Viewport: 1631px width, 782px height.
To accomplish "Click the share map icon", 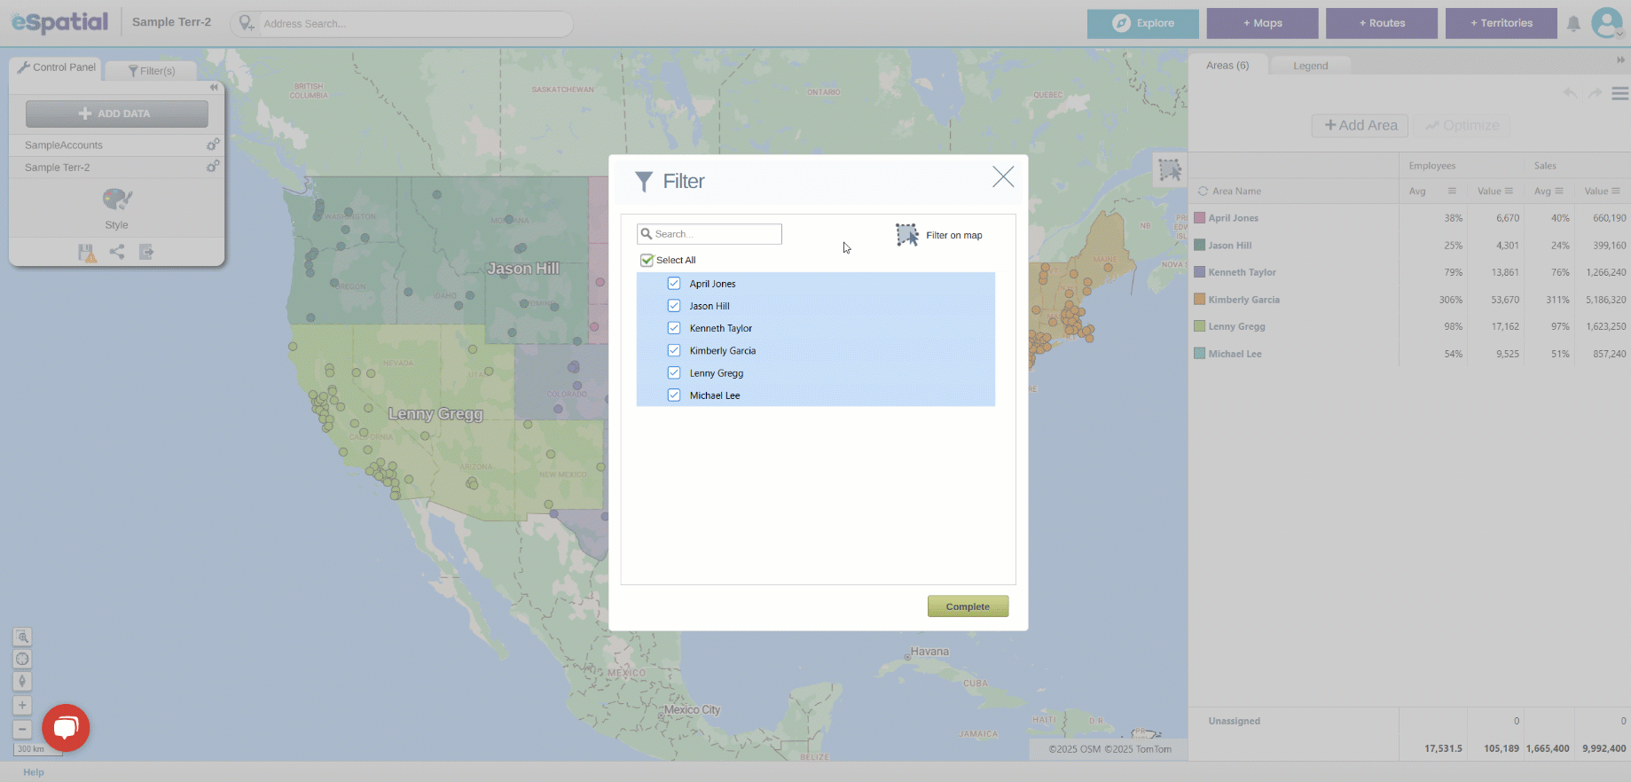I will 117,252.
